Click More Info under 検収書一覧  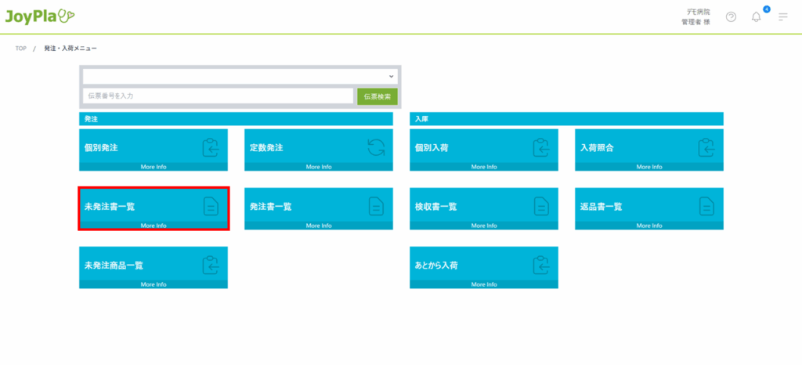pyautogui.click(x=483, y=226)
